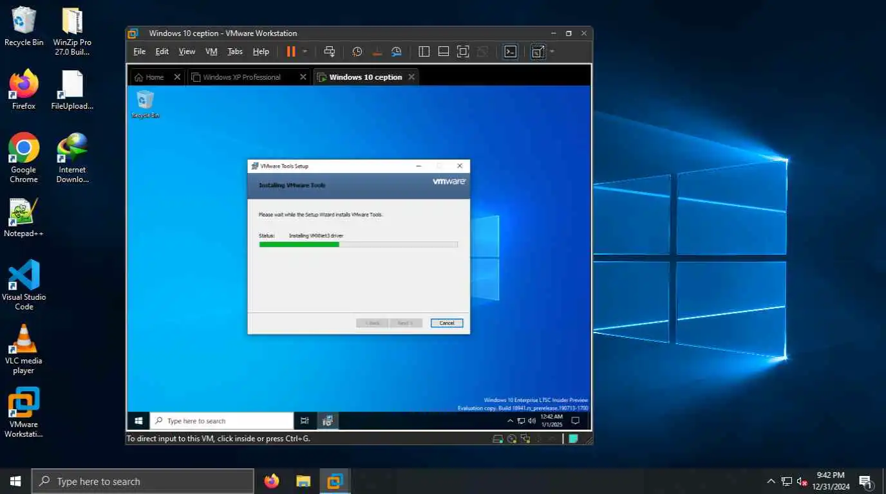This screenshot has width=886, height=494.
Task: Open the Tabs menu
Action: coord(235,51)
